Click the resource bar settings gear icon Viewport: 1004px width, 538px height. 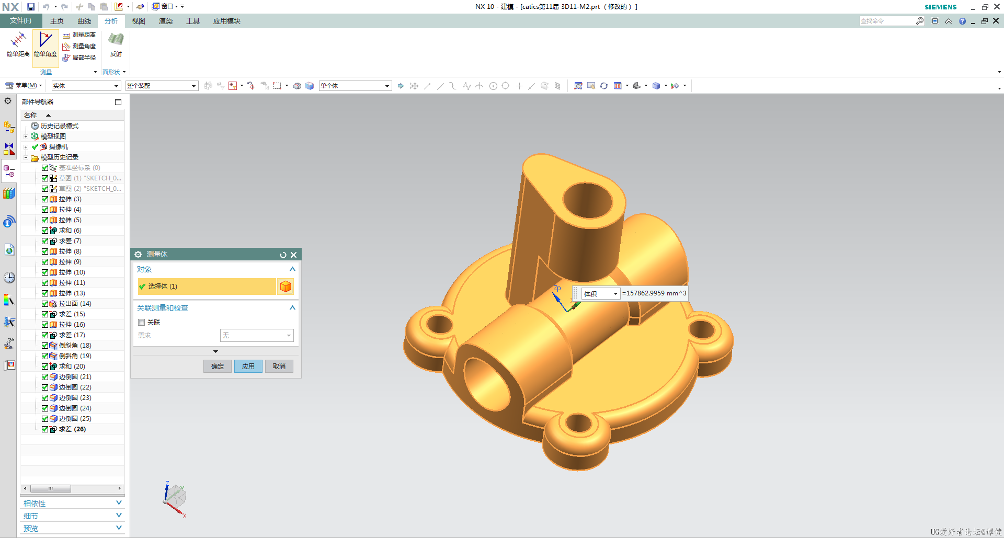click(x=8, y=101)
